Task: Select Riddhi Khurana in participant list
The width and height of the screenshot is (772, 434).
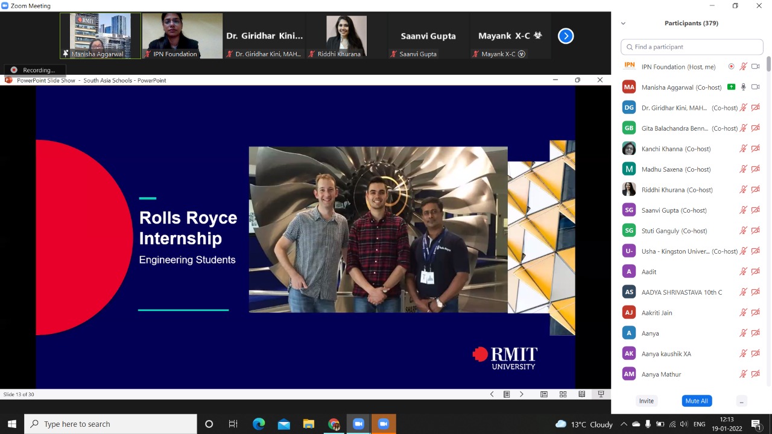Action: click(677, 190)
